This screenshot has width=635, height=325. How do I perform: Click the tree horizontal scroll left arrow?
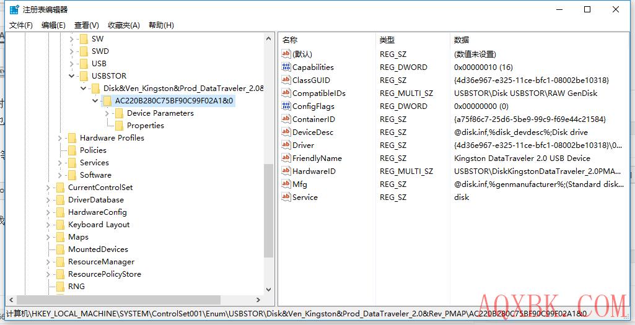(x=11, y=300)
